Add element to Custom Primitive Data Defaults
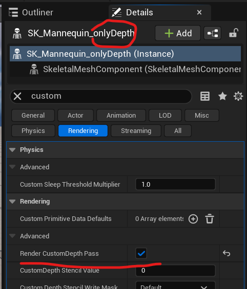Image resolution: width=247 pixels, height=289 pixels. (193, 219)
